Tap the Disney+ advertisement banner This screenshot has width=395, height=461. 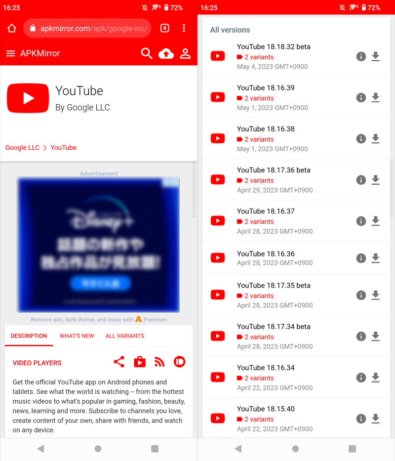[98, 245]
